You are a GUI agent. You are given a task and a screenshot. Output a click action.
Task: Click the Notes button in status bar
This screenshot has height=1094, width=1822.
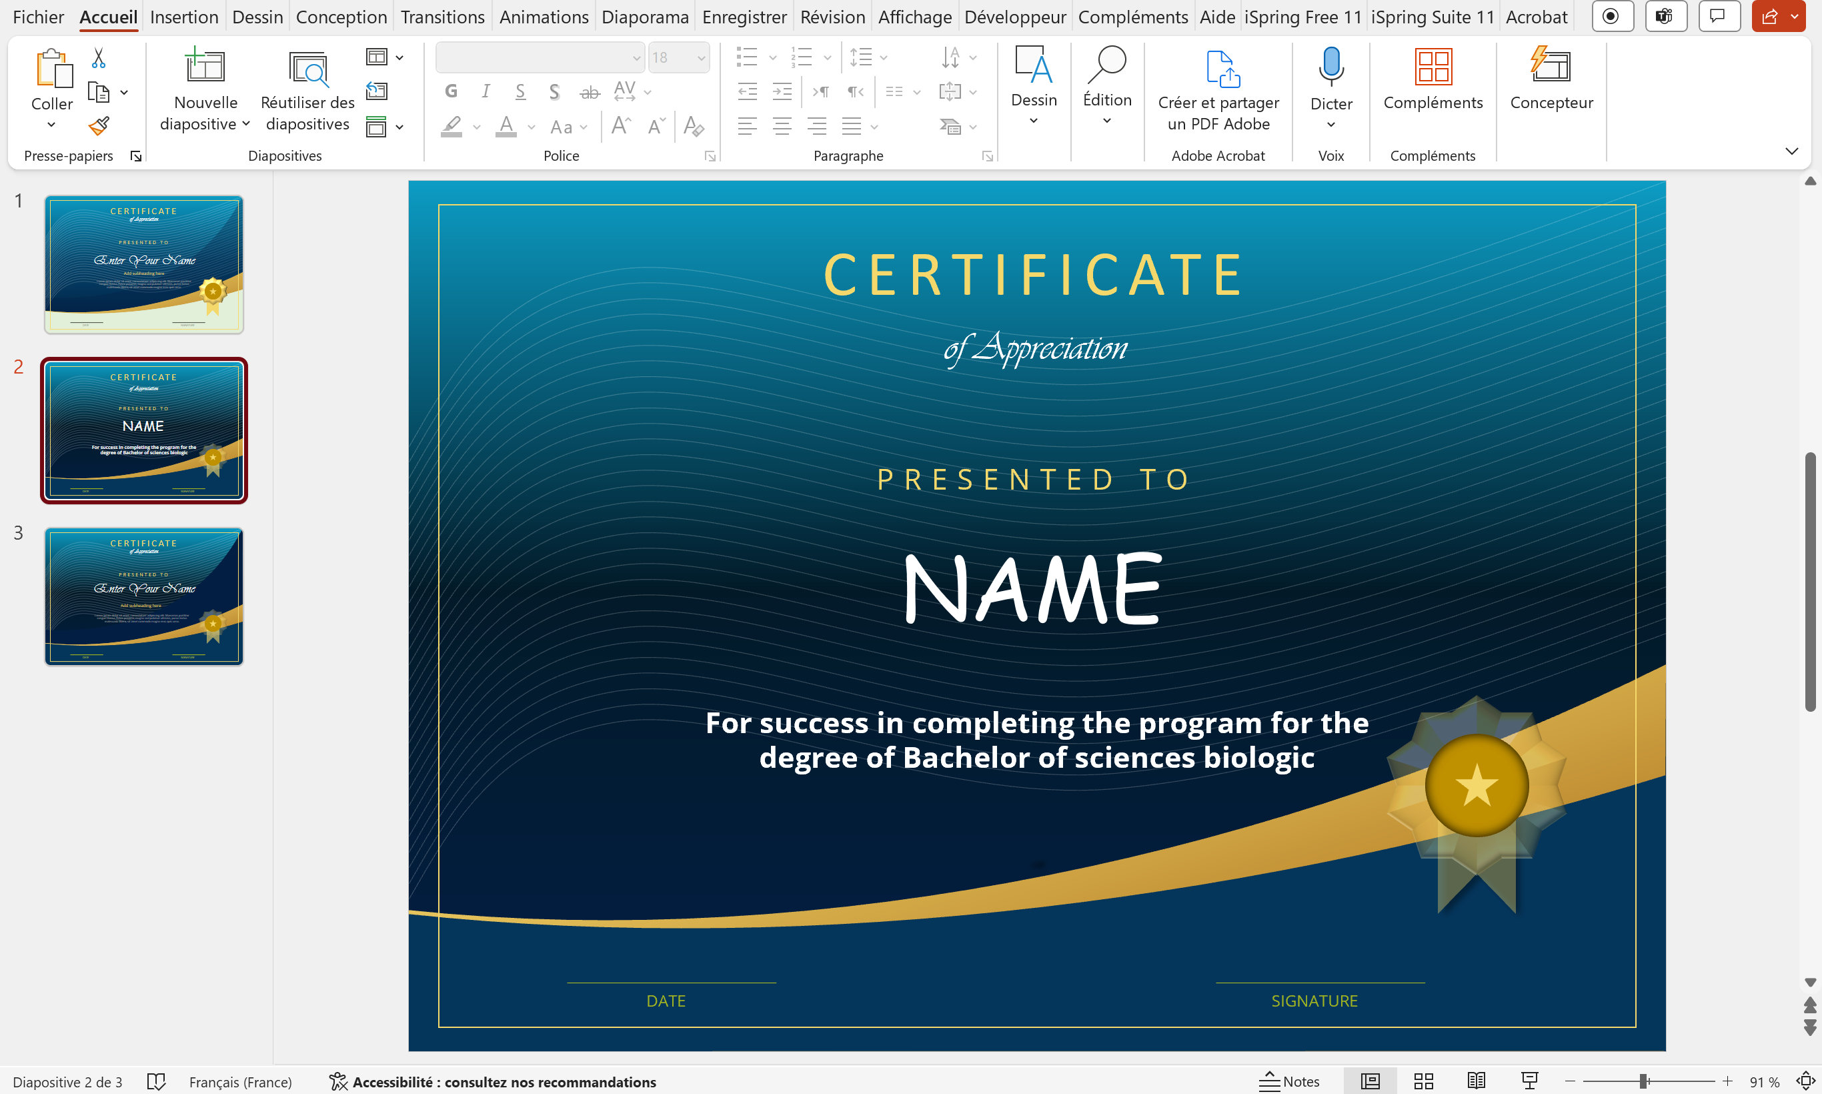[x=1288, y=1081]
